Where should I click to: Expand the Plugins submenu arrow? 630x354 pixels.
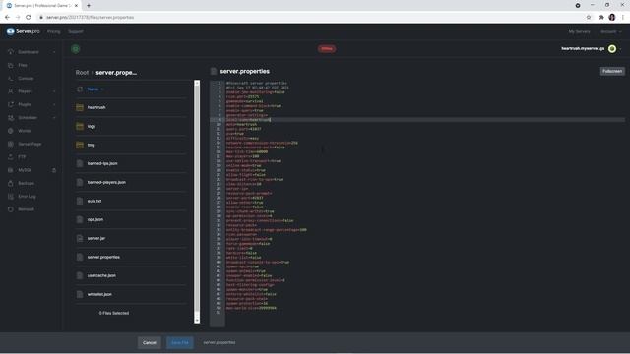tap(54, 104)
